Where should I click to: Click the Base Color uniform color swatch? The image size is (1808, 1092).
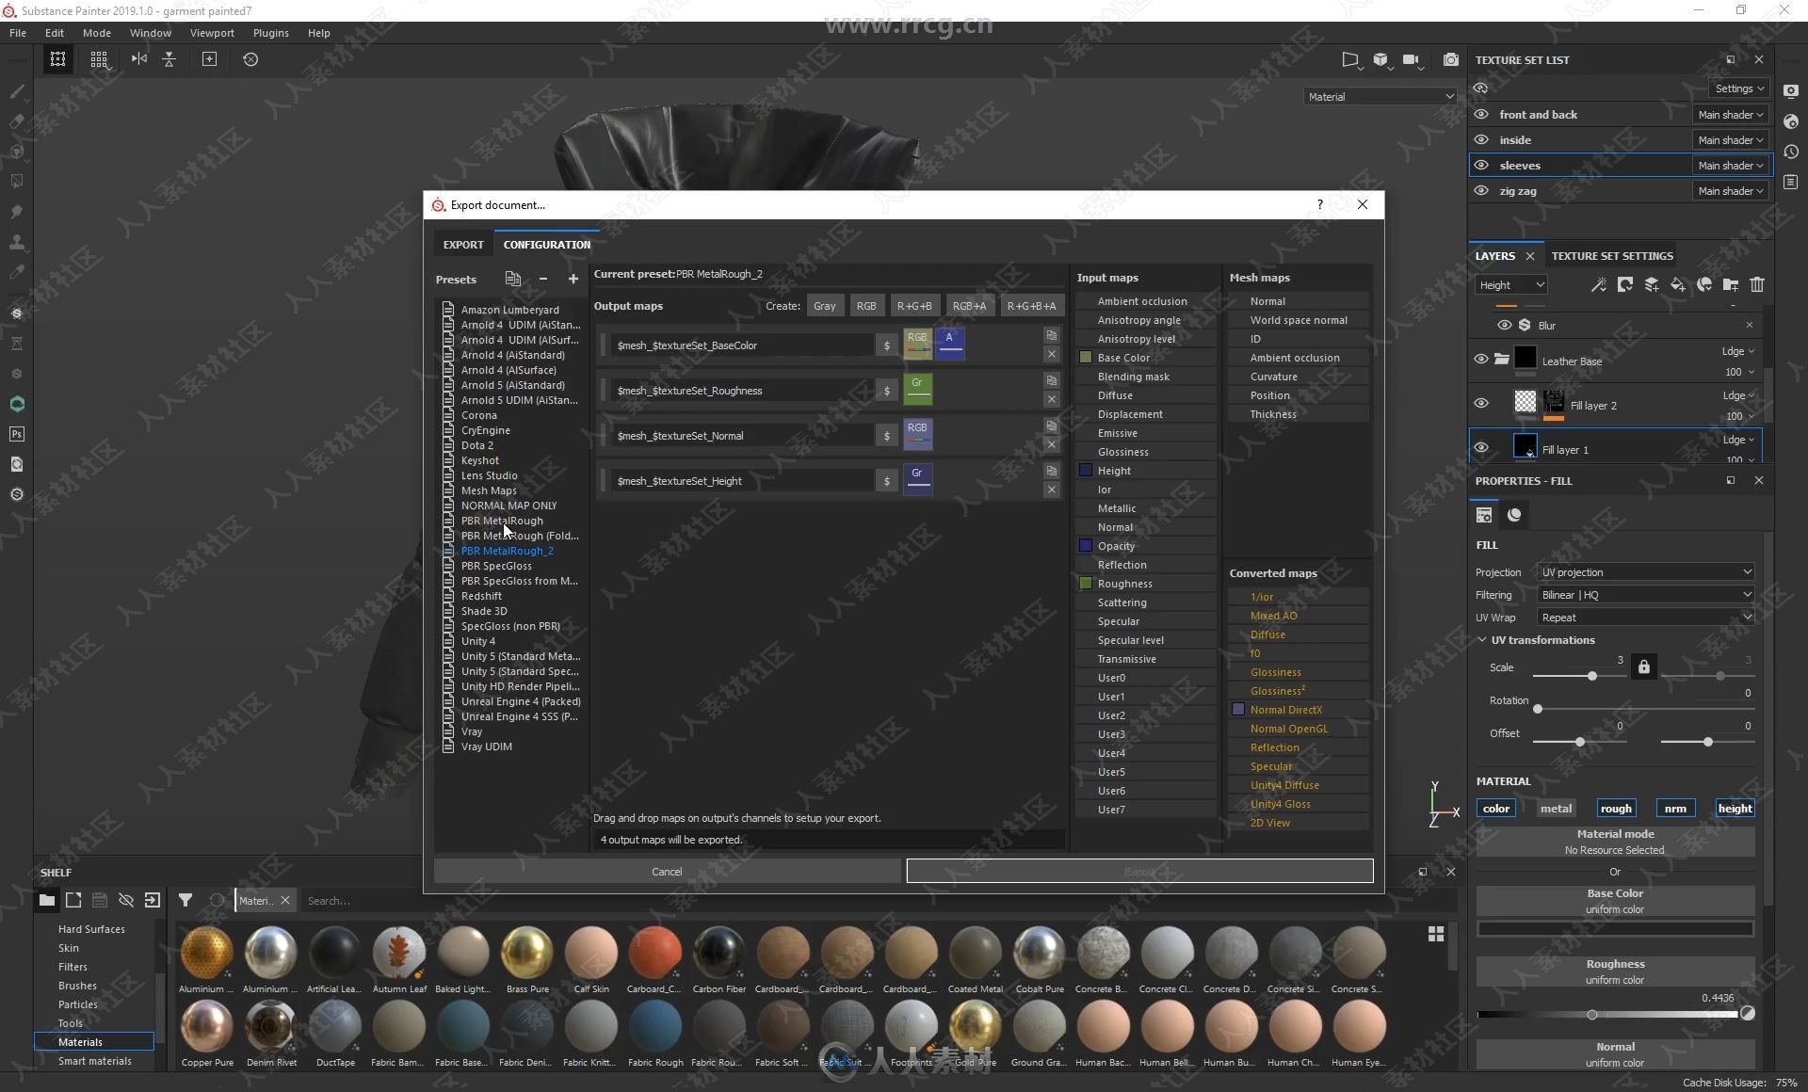(1615, 928)
